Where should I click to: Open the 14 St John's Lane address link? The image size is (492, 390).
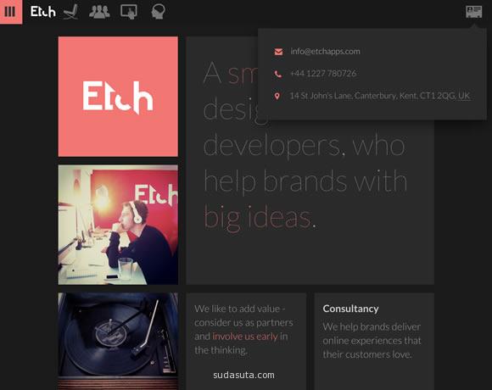[380, 96]
